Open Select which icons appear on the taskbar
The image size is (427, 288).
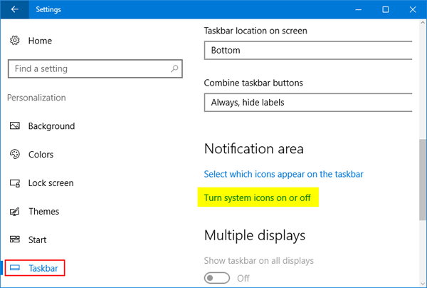284,174
